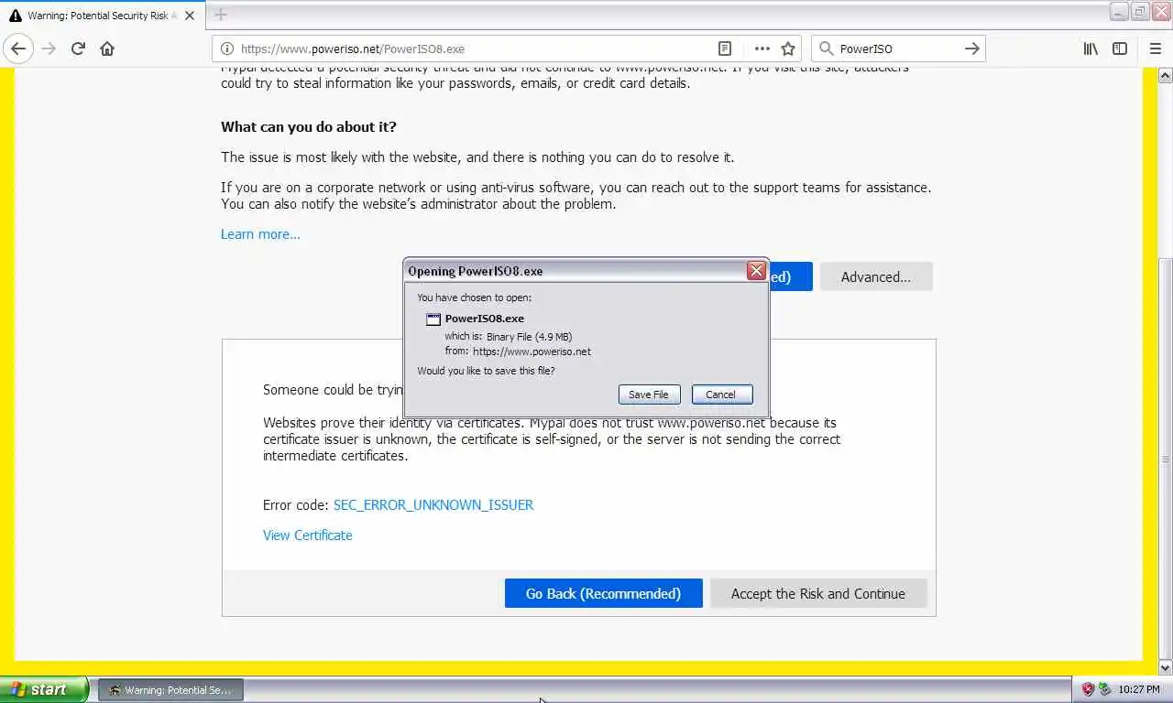Click the taskbar clock 10:27 PM
Viewport: 1173px width, 703px height.
pyautogui.click(x=1139, y=689)
